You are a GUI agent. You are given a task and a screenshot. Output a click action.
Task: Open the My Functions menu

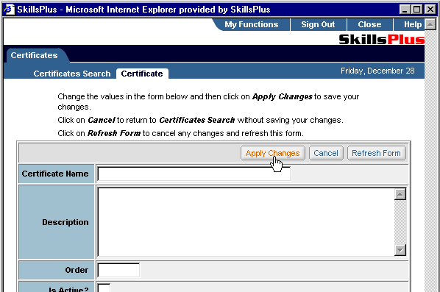251,25
